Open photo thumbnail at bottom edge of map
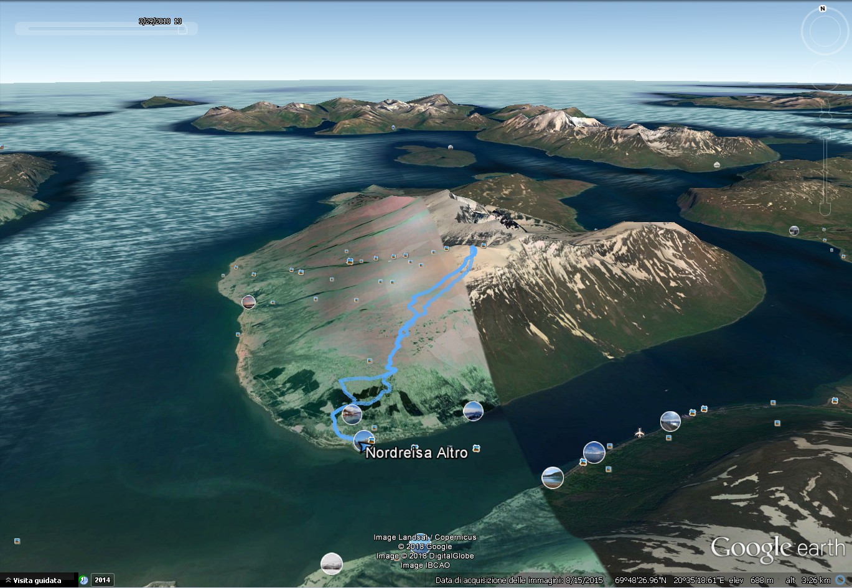 (x=331, y=564)
